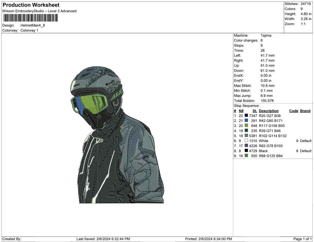Select the black thread swatch for stop 1
Viewport: 314px width, 242px height.
[246, 116]
